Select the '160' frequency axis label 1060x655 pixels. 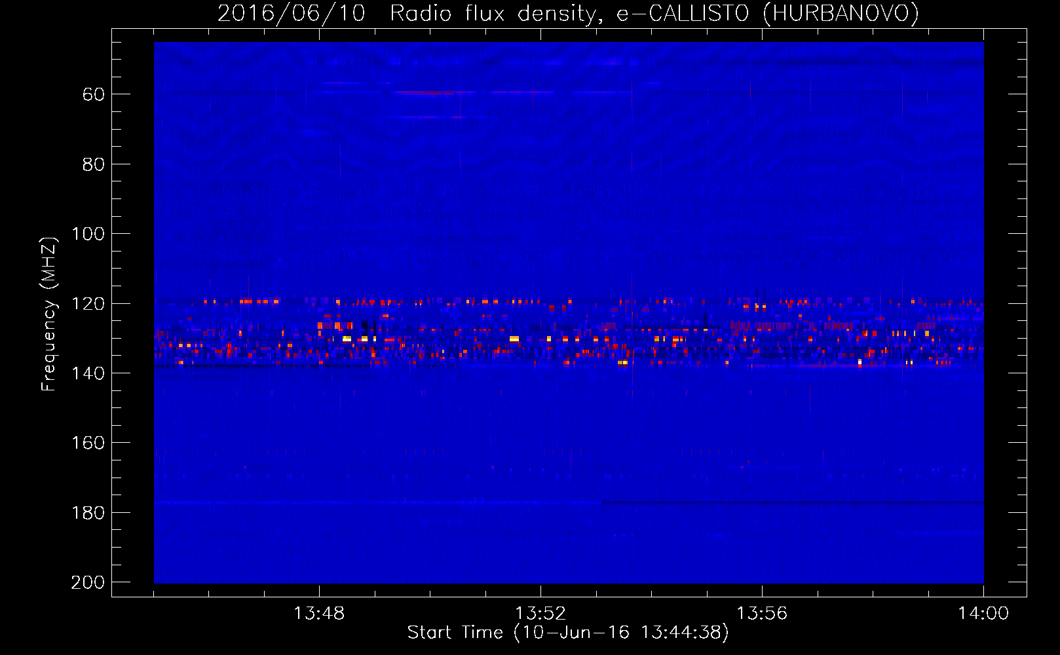click(x=88, y=443)
